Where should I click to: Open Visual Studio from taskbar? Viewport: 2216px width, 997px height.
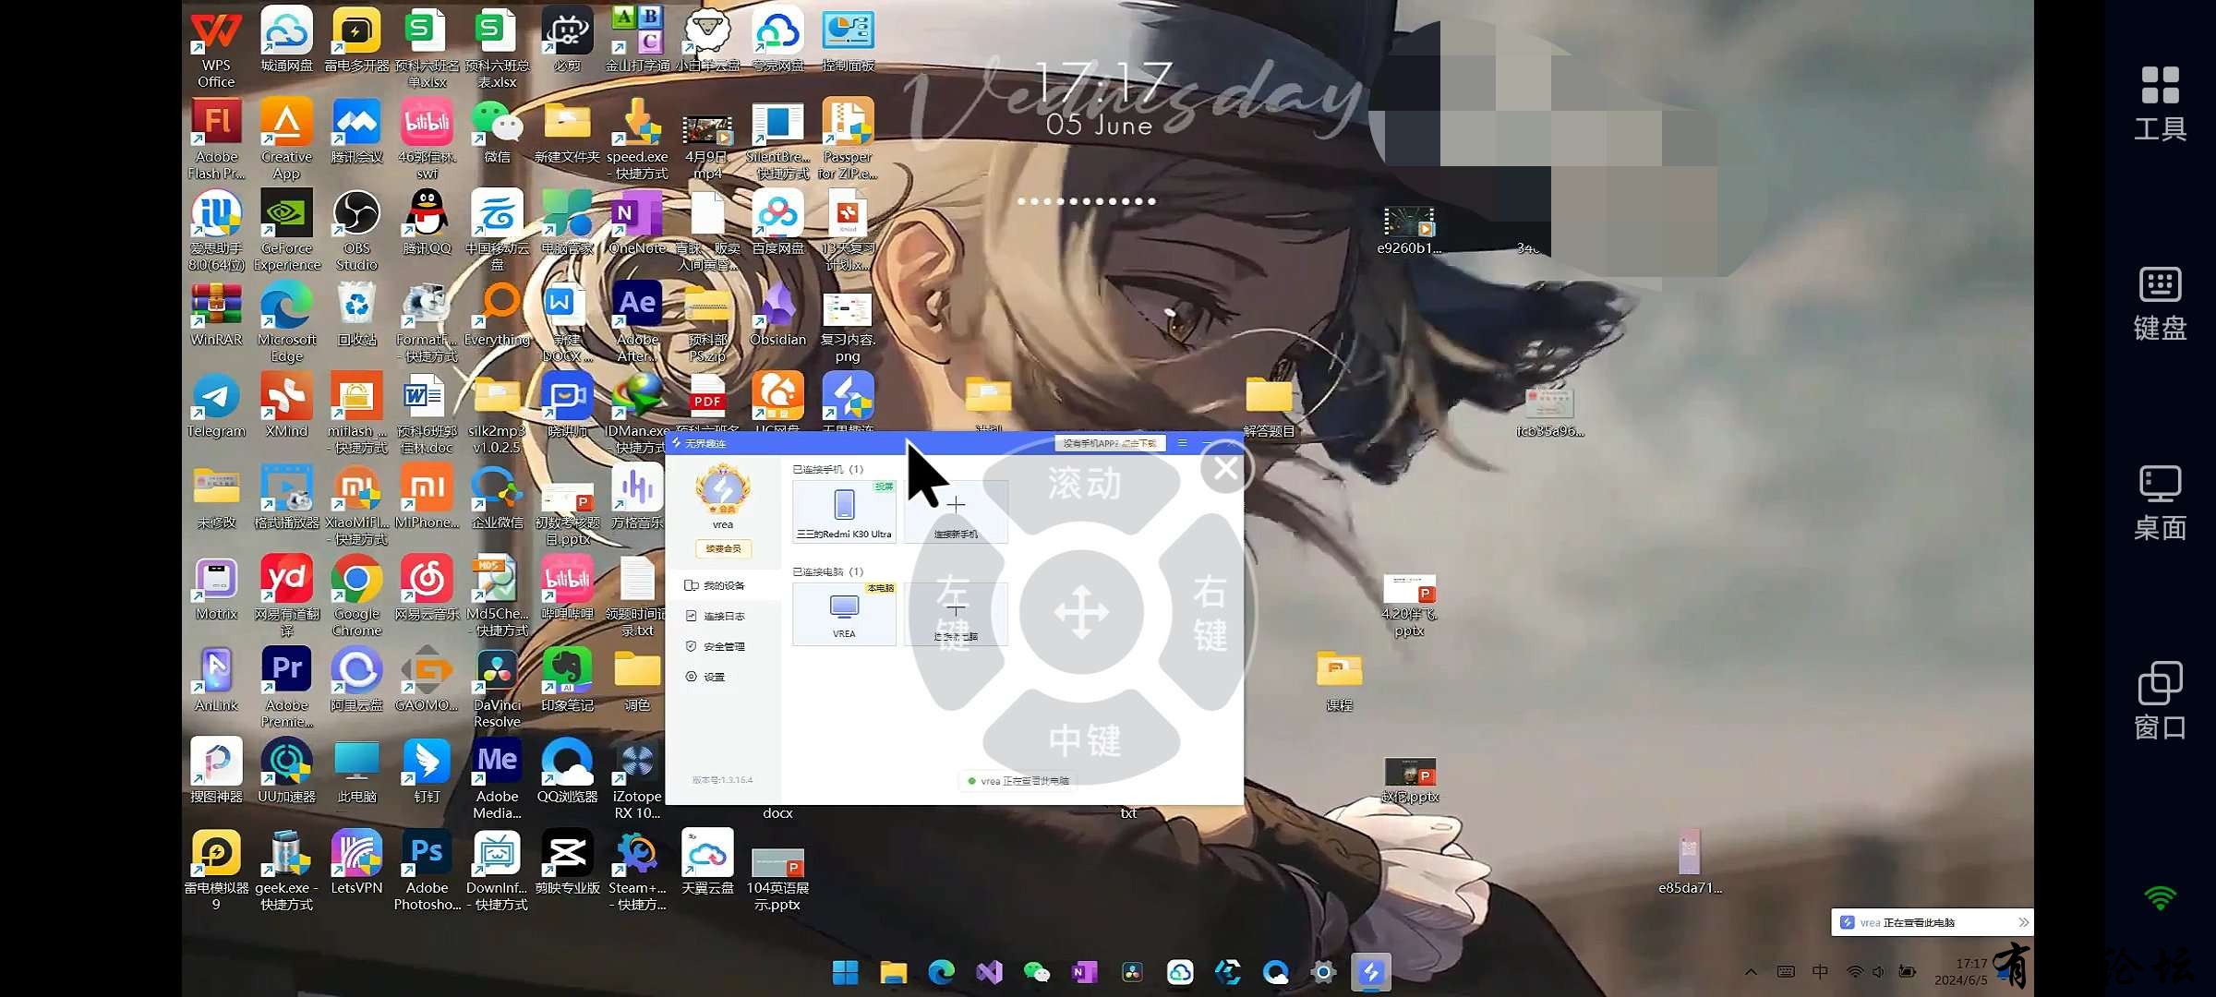pyautogui.click(x=989, y=972)
